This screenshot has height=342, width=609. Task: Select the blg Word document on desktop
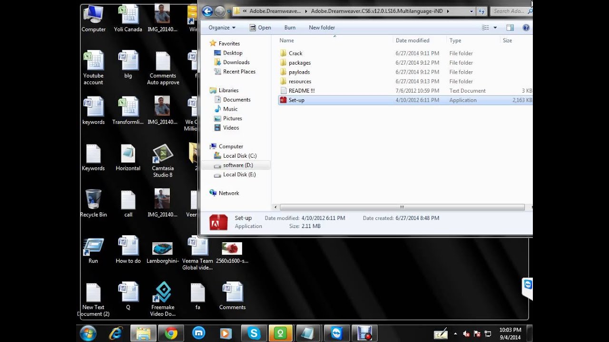pyautogui.click(x=128, y=65)
